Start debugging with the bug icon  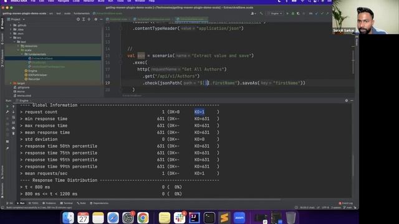coord(293,14)
